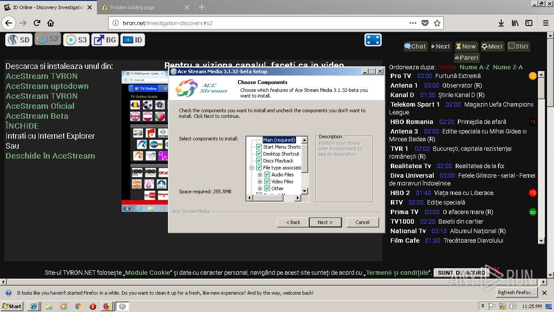Open the Pareri opinions tab
554x312 pixels.
[467, 57]
